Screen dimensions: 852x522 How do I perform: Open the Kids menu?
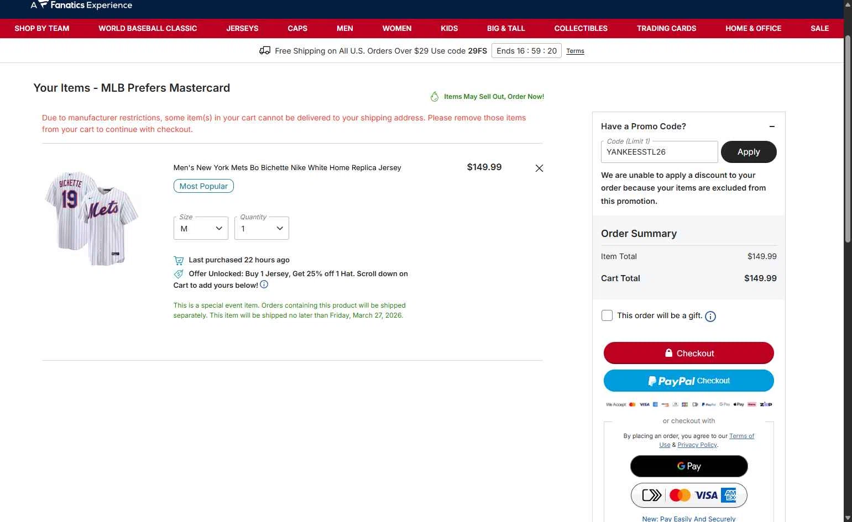[449, 28]
